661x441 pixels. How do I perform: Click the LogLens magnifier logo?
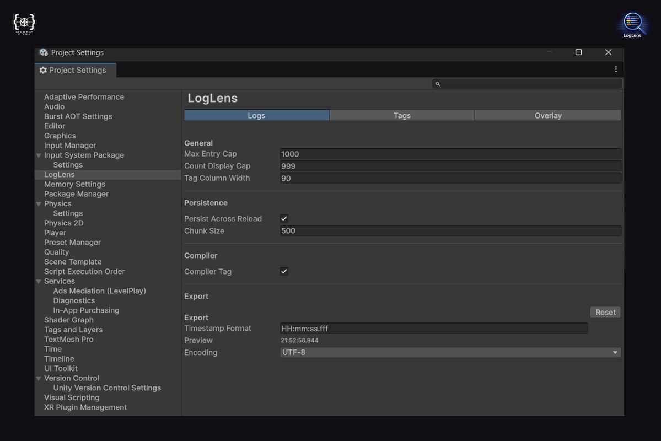632,25
